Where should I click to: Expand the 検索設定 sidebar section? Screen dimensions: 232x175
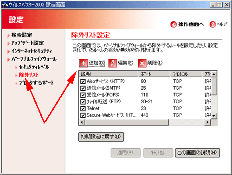pos(22,35)
